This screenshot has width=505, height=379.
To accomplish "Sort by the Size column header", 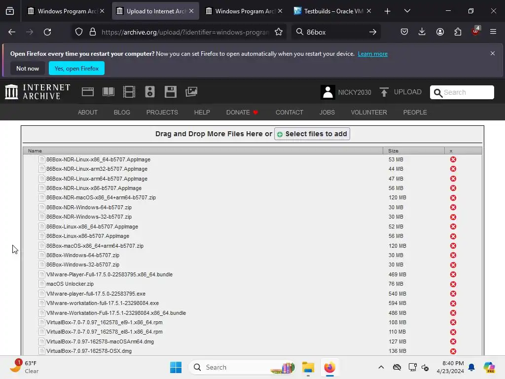I will tap(414, 151).
